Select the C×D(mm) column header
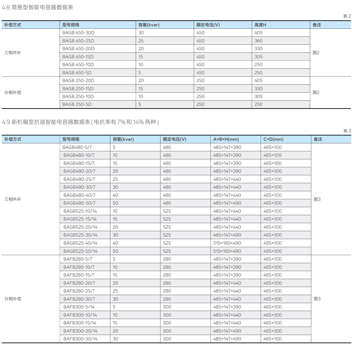This screenshot has width=355, height=344. [x=273, y=139]
